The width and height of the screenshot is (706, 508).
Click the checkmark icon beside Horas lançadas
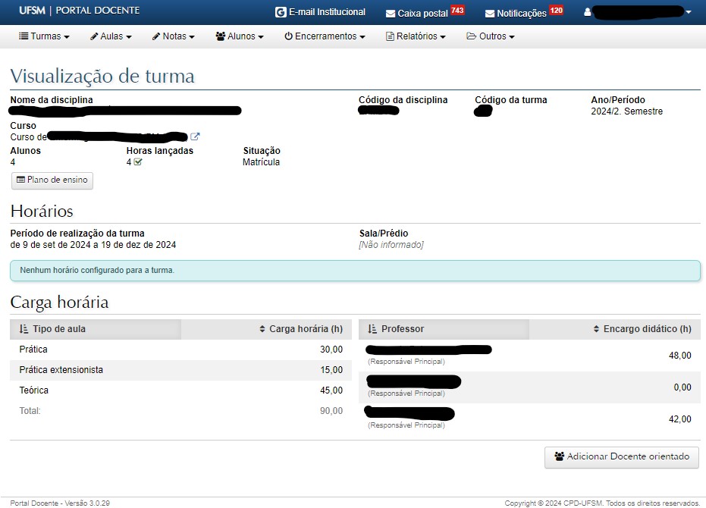click(138, 162)
